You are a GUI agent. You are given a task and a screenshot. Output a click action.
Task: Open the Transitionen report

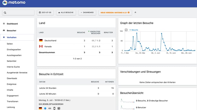(x=12, y=101)
